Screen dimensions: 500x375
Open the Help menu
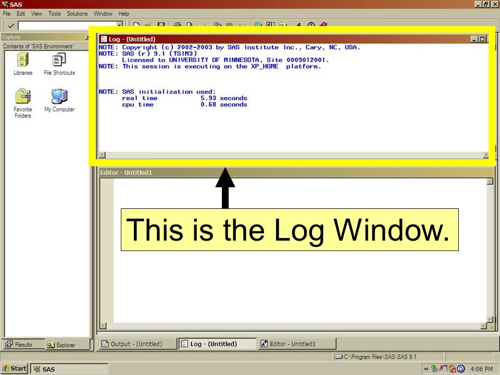124,14
